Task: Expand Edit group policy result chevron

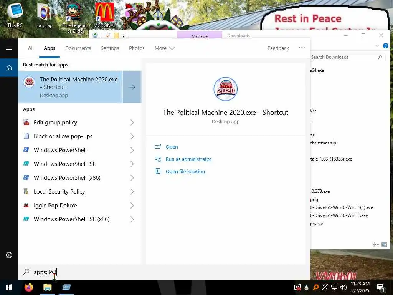Action: point(132,123)
